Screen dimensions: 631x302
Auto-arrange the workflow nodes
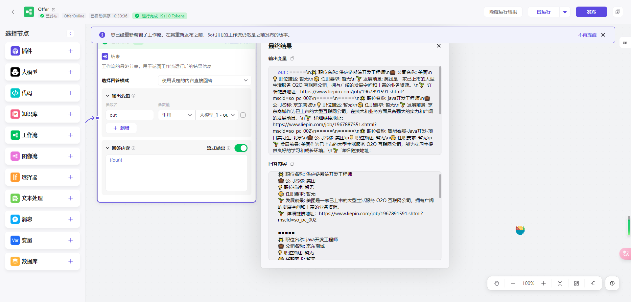[576, 283]
